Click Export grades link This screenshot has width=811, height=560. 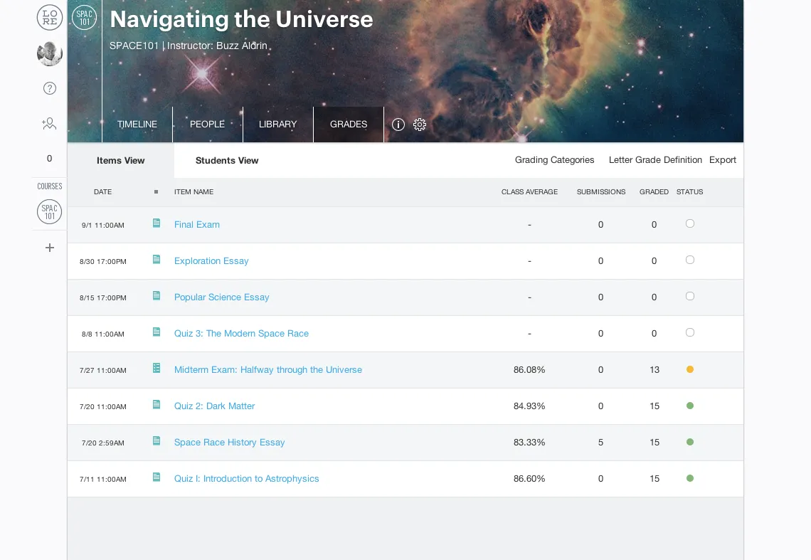[723, 160]
